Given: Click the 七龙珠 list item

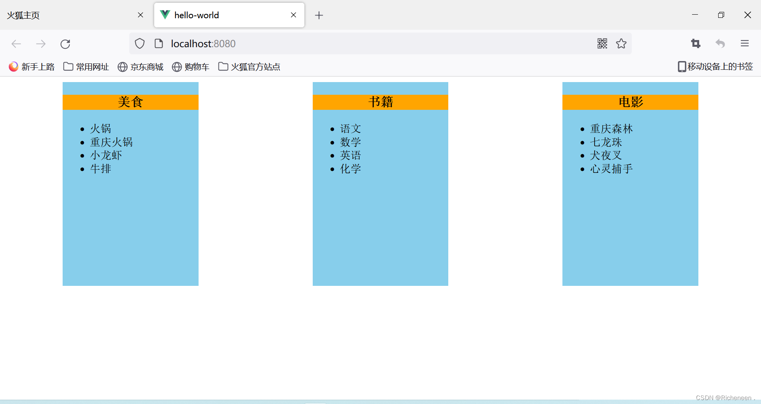Looking at the screenshot, I should click(606, 142).
